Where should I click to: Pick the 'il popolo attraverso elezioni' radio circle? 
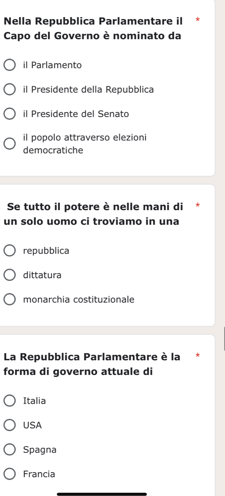click(x=10, y=144)
